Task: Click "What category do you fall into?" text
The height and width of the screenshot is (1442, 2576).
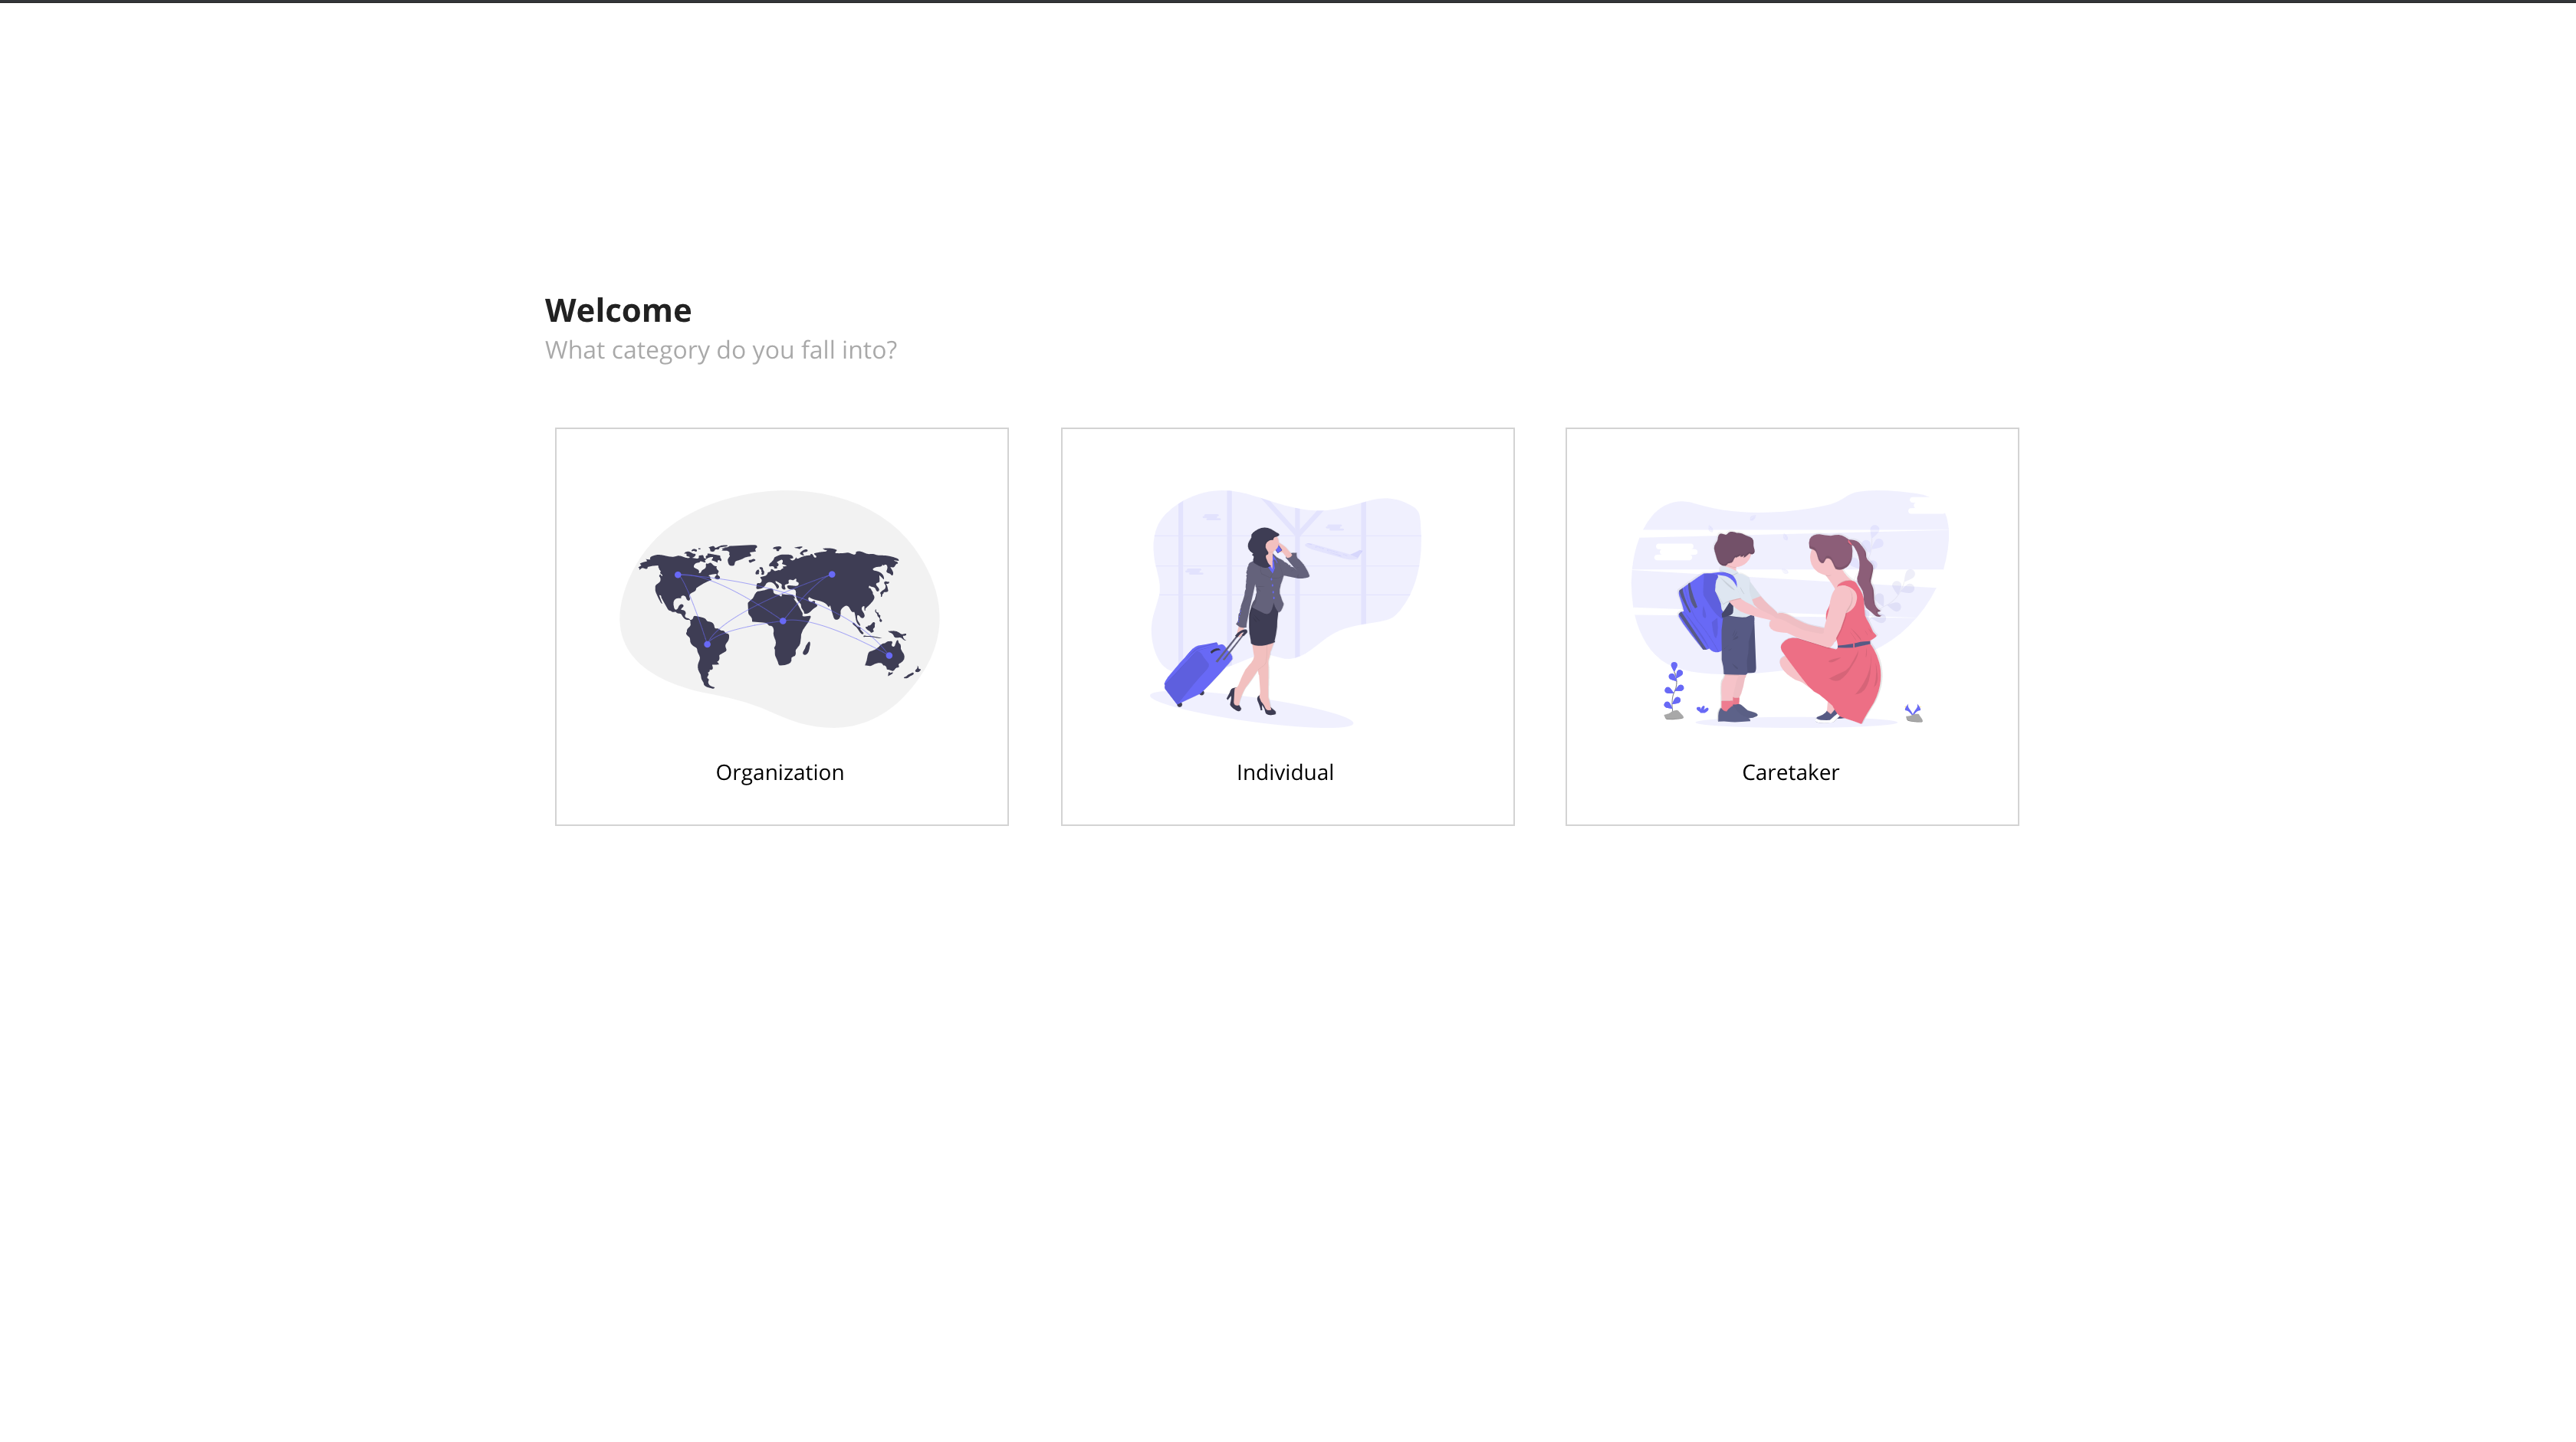Action: point(720,351)
